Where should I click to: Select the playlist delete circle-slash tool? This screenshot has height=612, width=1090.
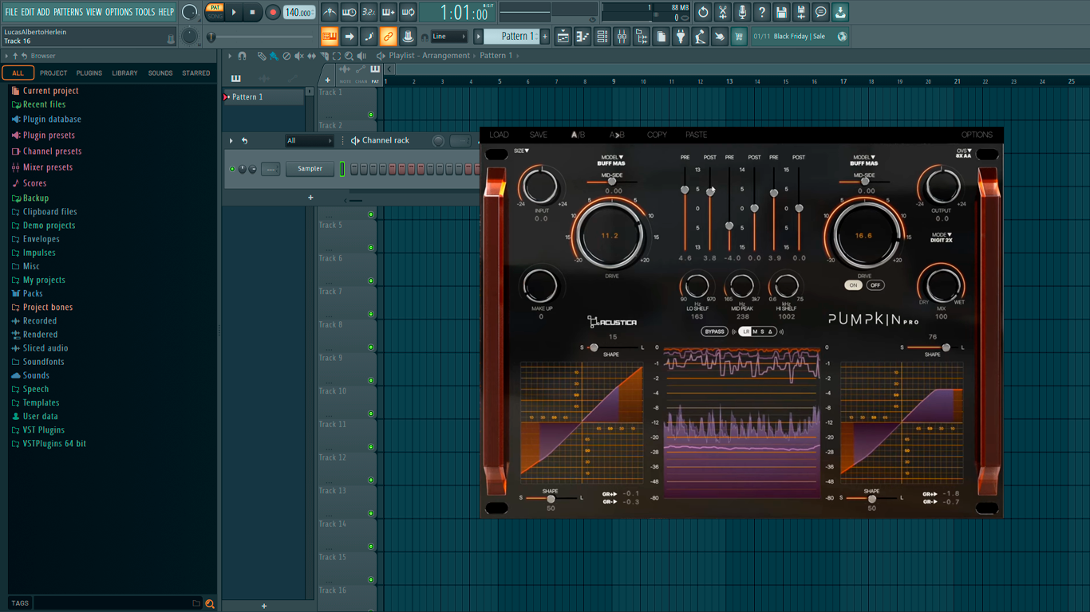pyautogui.click(x=286, y=57)
